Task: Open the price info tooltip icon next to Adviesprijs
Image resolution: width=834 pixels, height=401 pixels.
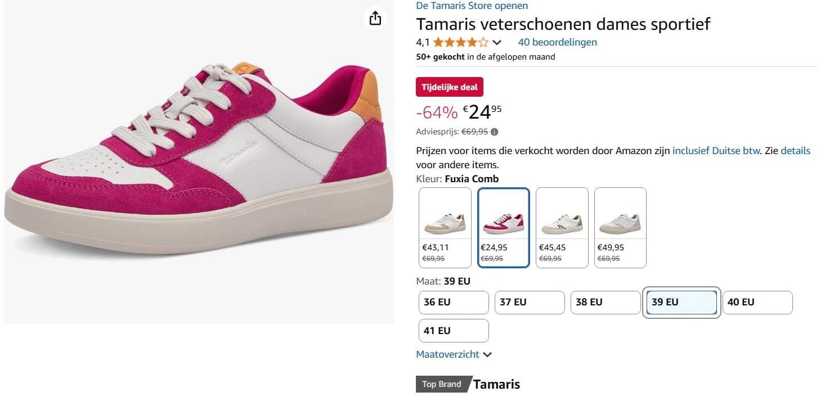Action: [494, 132]
